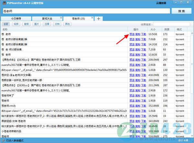Click 下载 link for the 103.3MB result
The image size is (194, 143).
coord(144,131)
